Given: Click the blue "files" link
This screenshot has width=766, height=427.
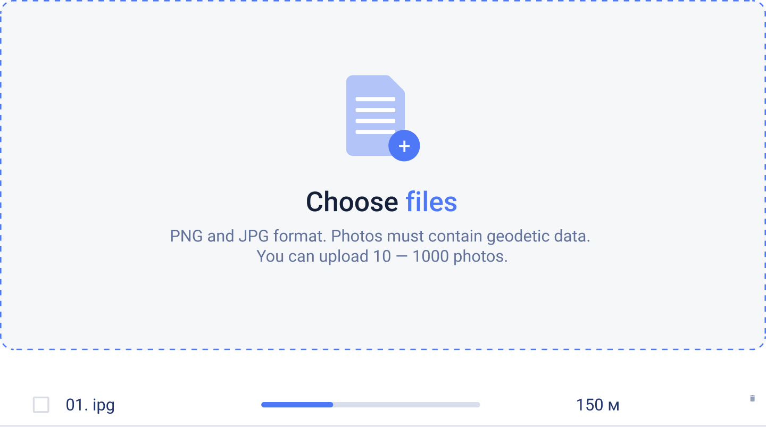Looking at the screenshot, I should point(431,202).
